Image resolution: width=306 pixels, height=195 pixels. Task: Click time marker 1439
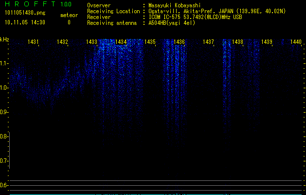click(267, 41)
